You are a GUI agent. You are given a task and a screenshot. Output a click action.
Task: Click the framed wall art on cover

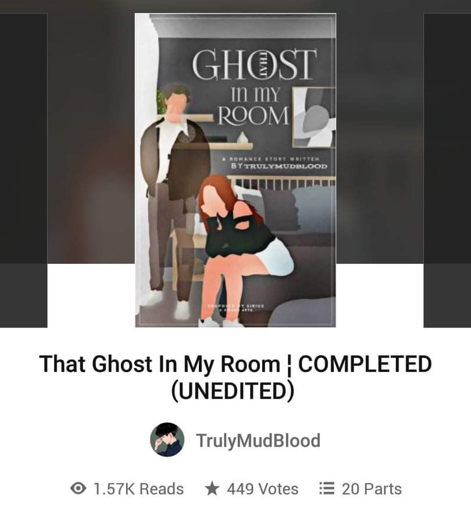click(x=314, y=117)
